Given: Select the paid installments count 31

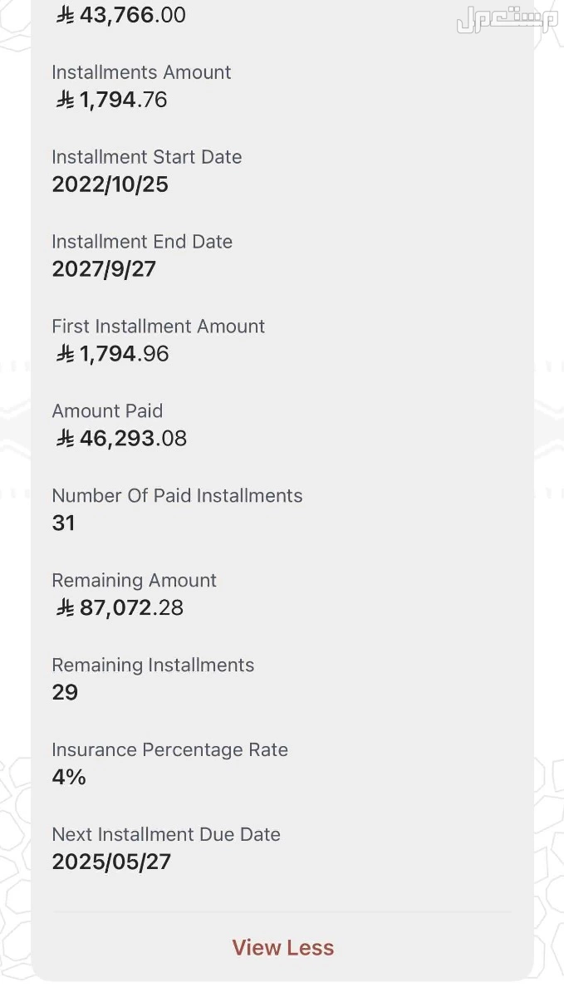Looking at the screenshot, I should (63, 523).
